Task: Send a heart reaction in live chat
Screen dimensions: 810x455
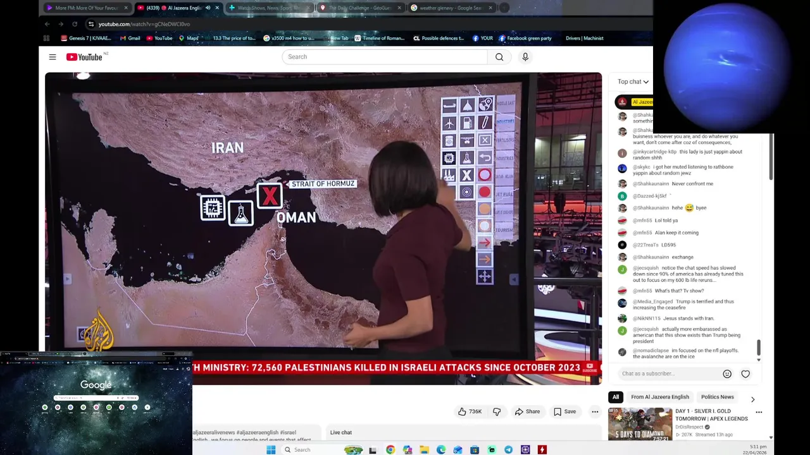Action: [745, 373]
